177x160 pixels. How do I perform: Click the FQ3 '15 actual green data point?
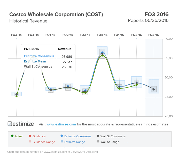pyautogui.click(x=85, y=93)
